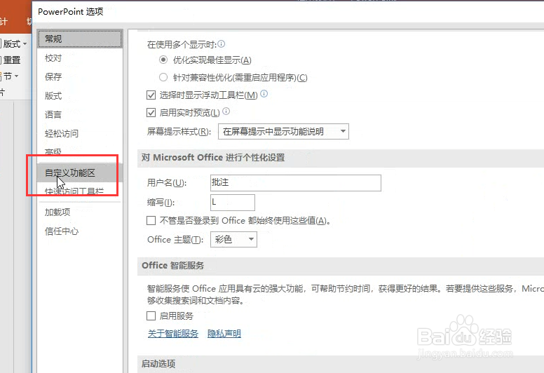
Task: Select the 常规 category in options sidebar
Action: point(80,39)
